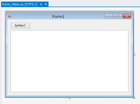Click the Form1 window icon in title bar

10,16
